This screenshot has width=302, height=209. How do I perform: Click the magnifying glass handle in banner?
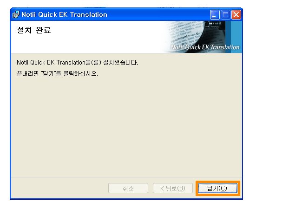point(214,24)
